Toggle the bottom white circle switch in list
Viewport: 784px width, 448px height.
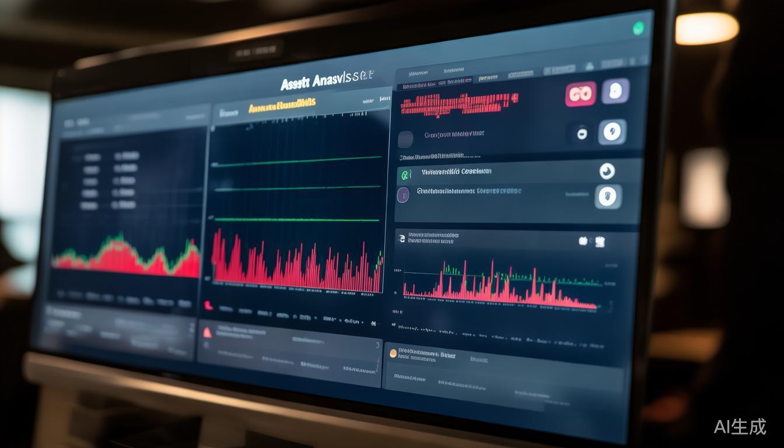608,197
